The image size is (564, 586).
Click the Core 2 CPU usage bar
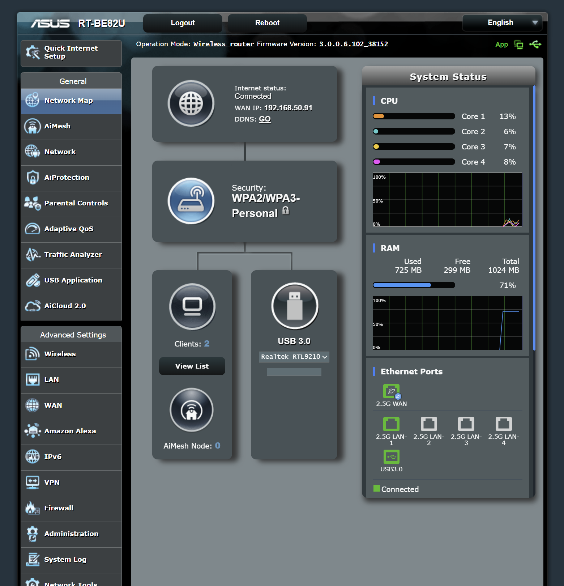click(x=414, y=132)
